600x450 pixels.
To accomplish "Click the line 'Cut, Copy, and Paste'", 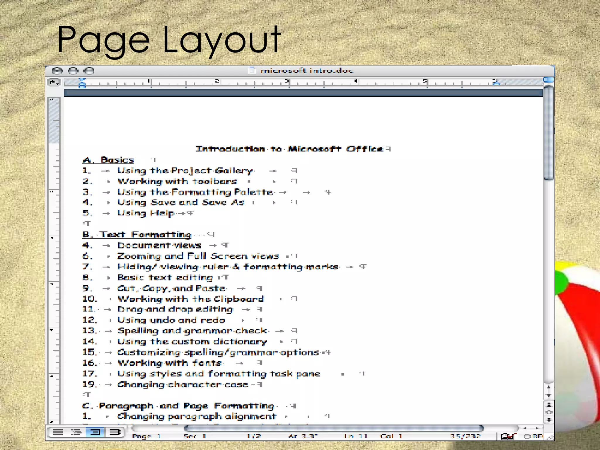I will click(171, 288).
